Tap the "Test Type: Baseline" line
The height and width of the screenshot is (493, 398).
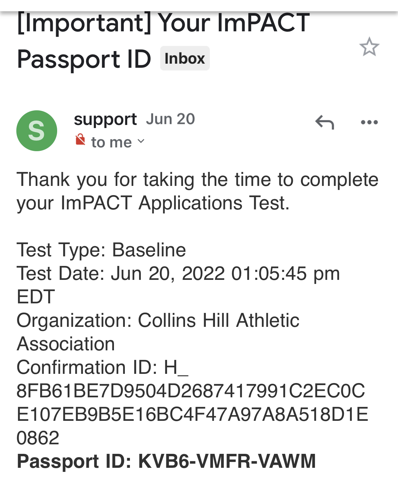[x=101, y=250]
